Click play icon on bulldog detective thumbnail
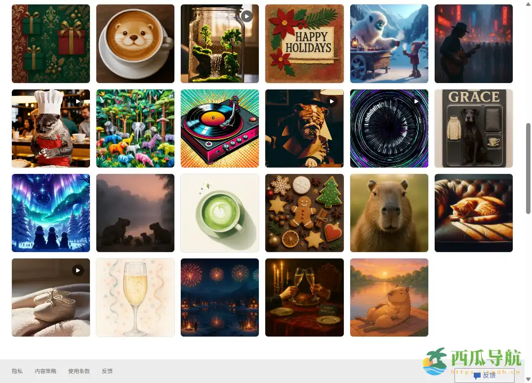This screenshot has width=532, height=383. [x=331, y=101]
